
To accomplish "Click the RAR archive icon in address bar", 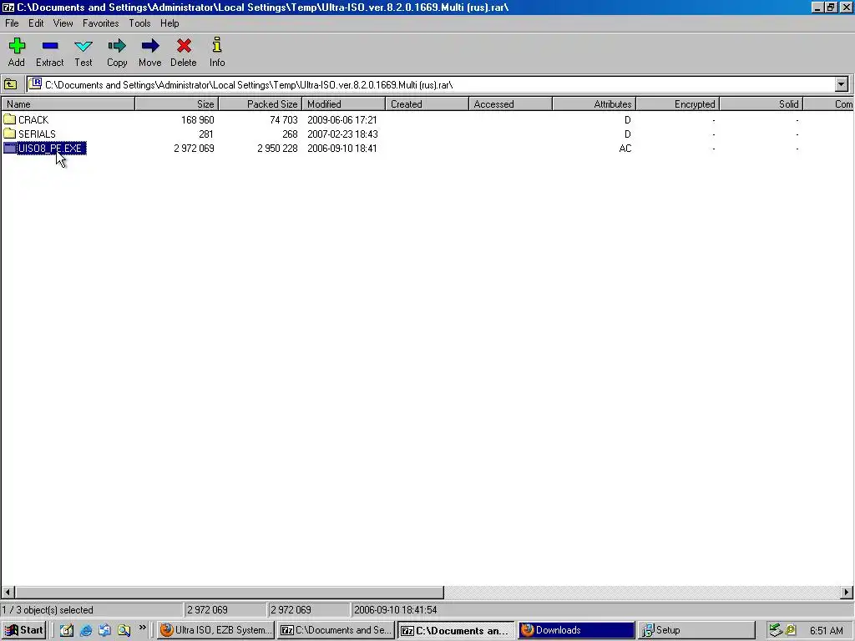I will 35,84.
